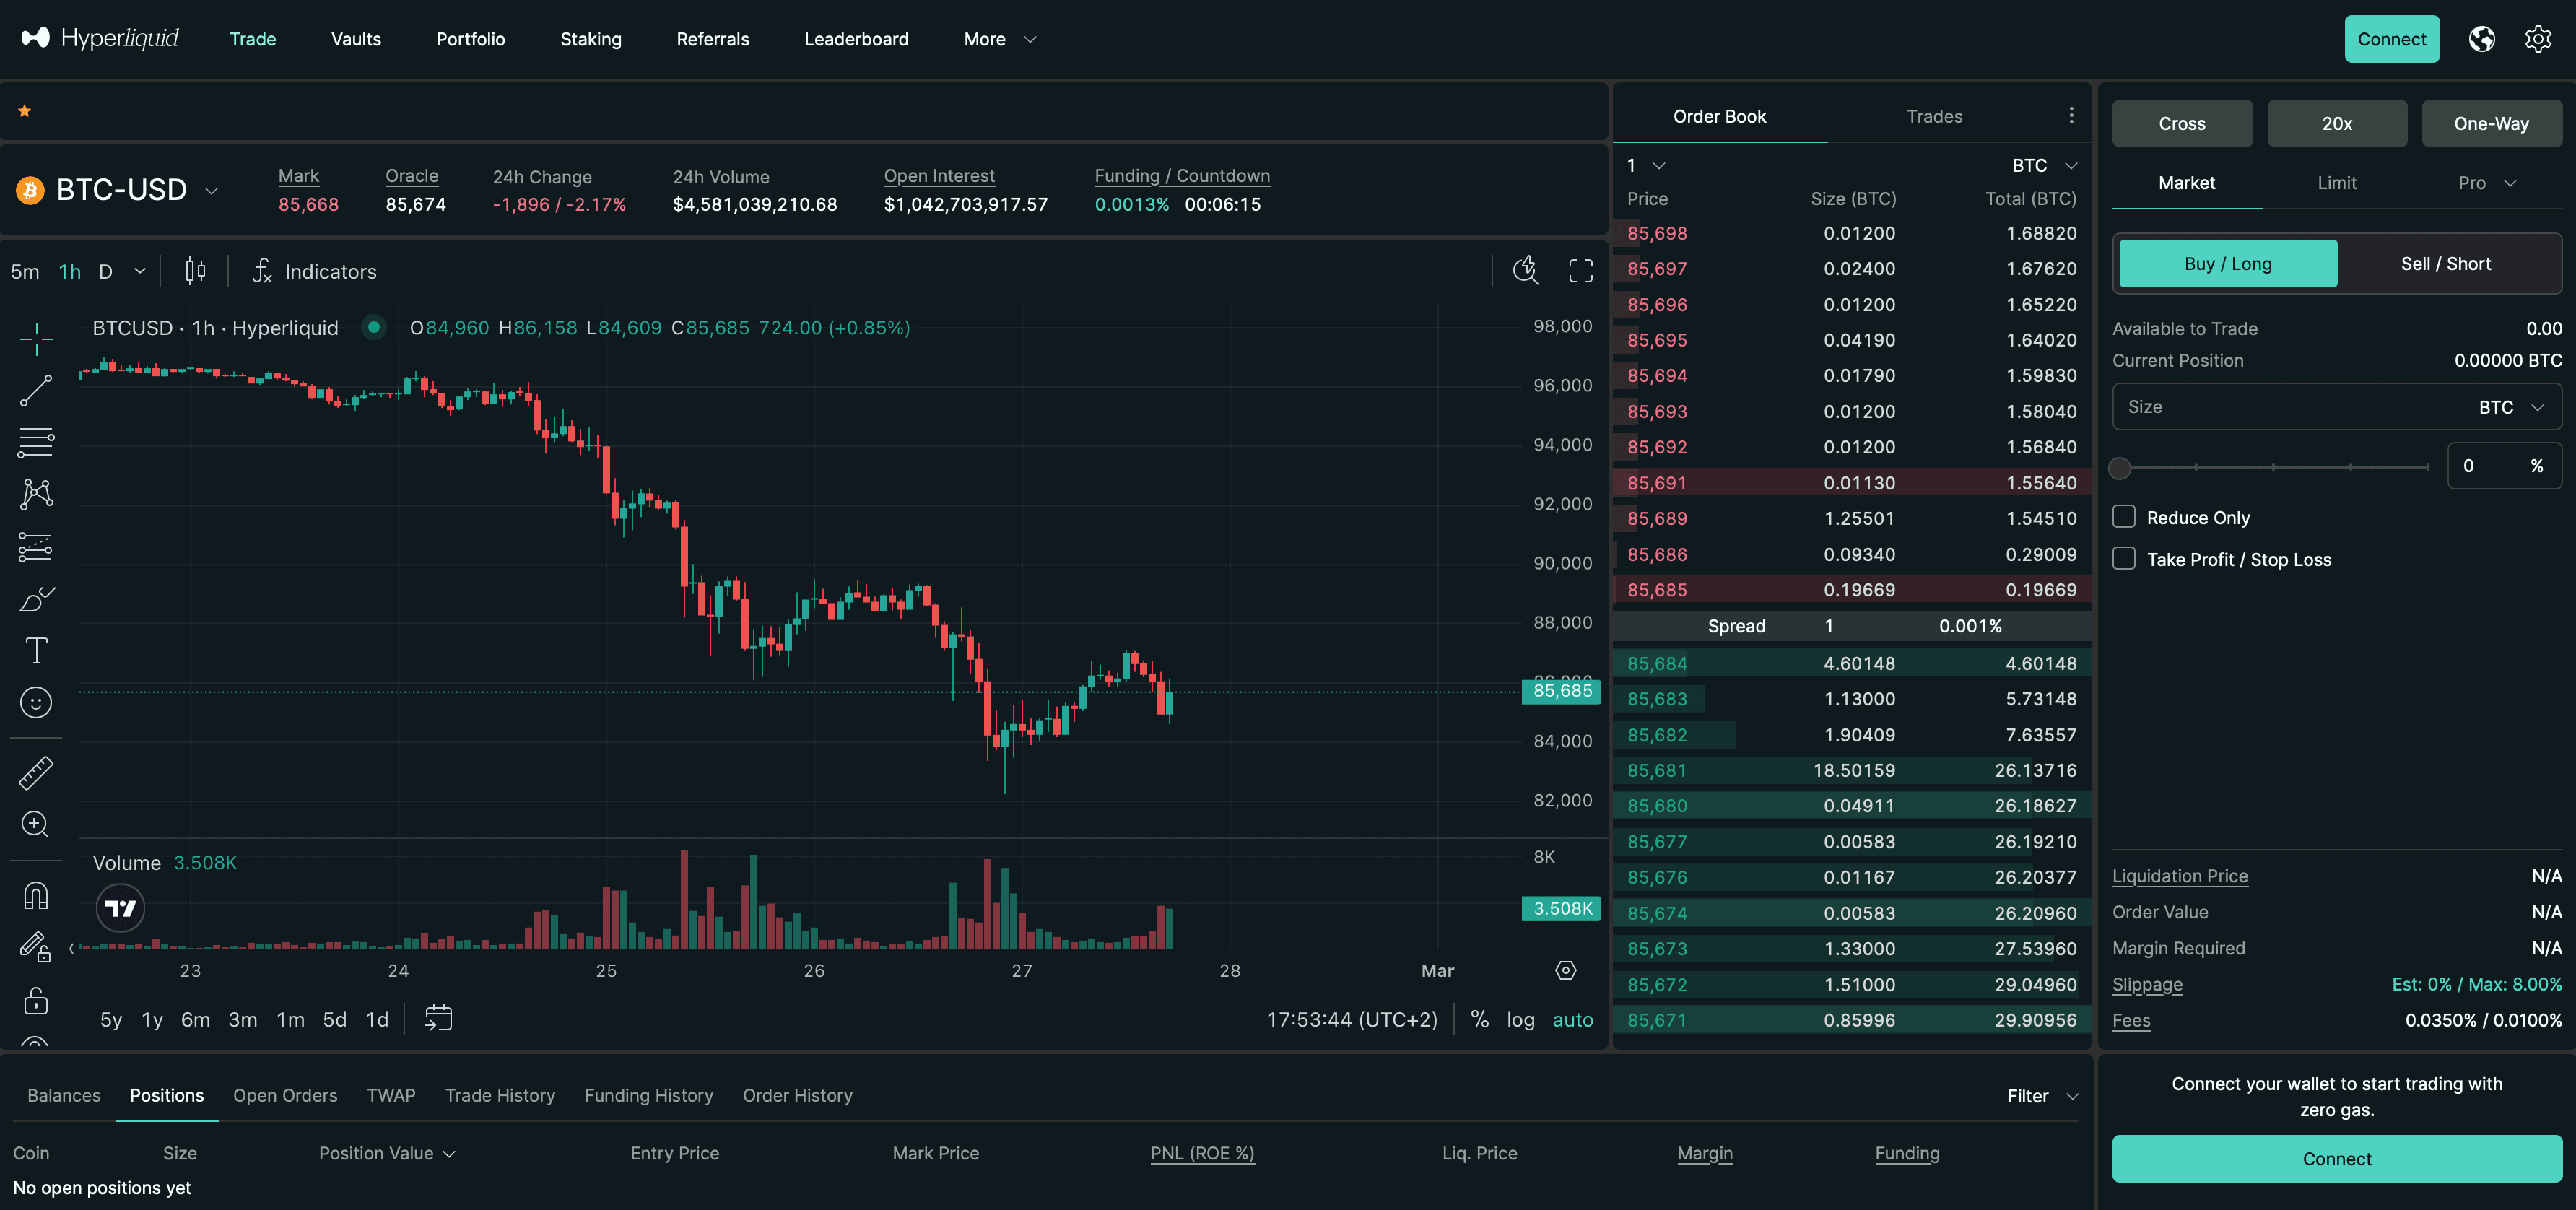Screen dimensions: 2576x1210
Task: Toggle the log scale on chart
Action: click(1520, 1019)
